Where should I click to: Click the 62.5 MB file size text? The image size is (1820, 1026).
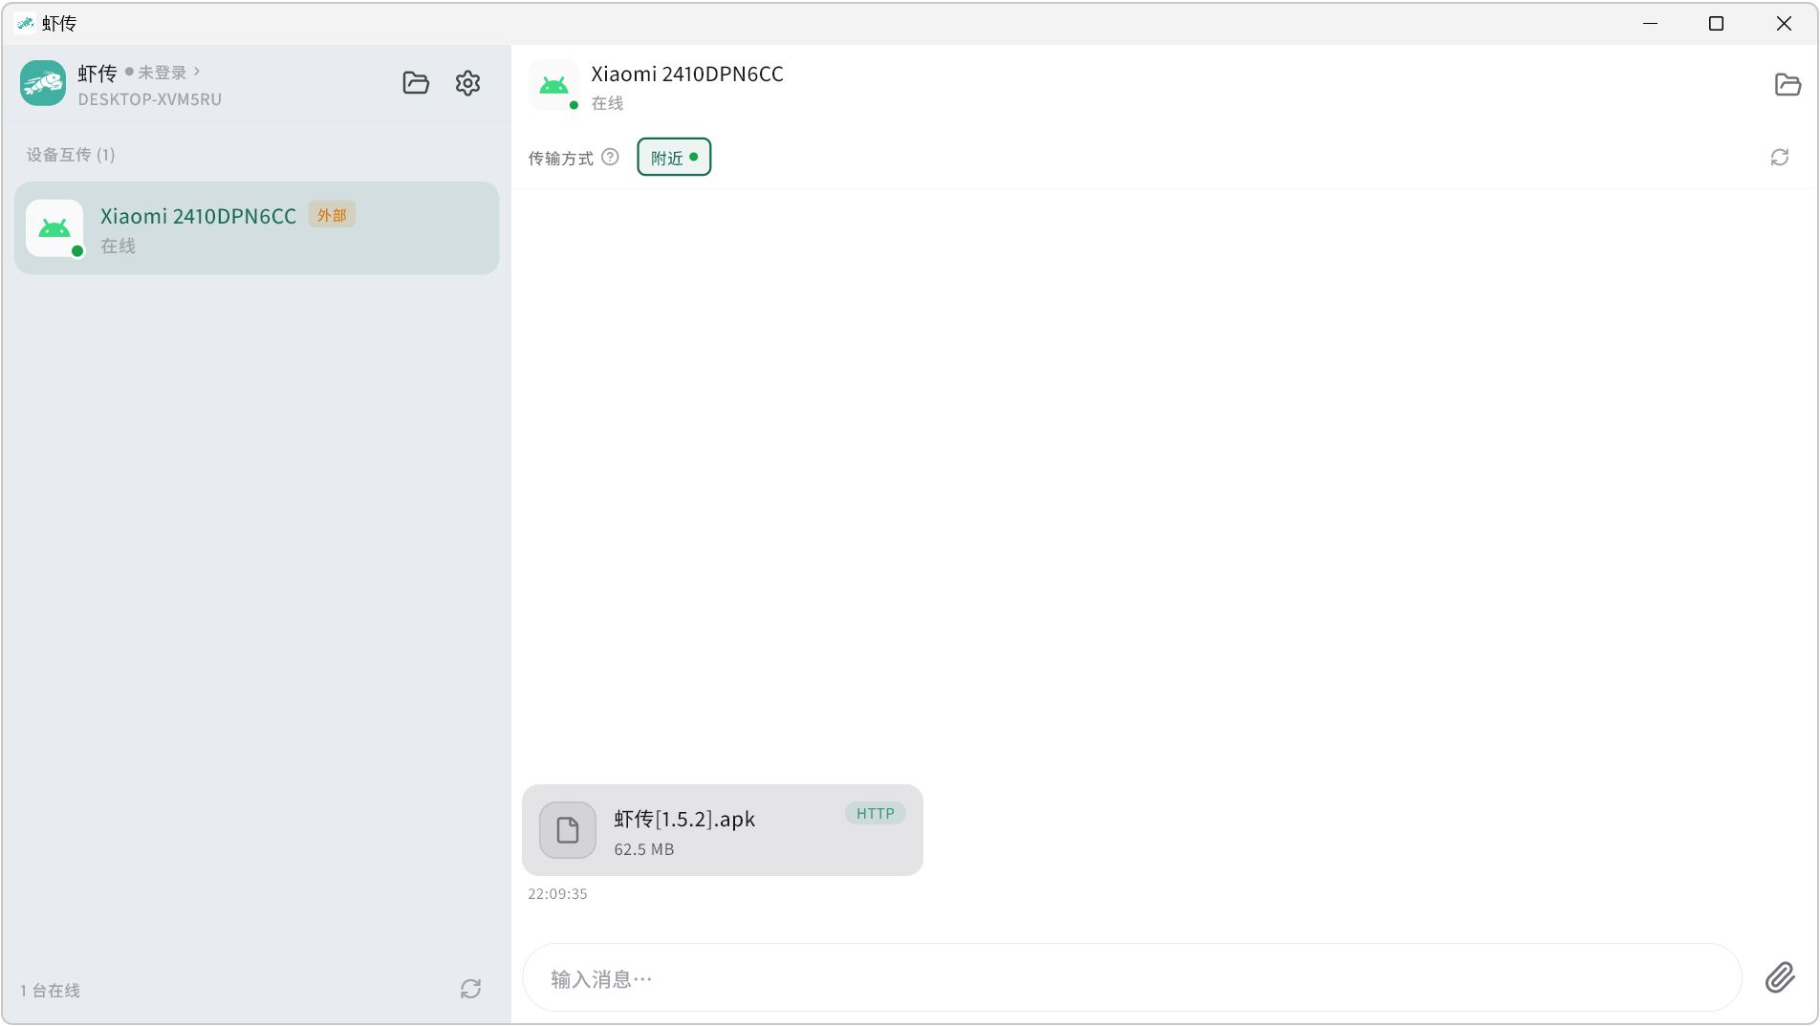pos(644,849)
